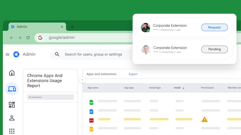Open Devices section in sidebar

coord(12,89)
